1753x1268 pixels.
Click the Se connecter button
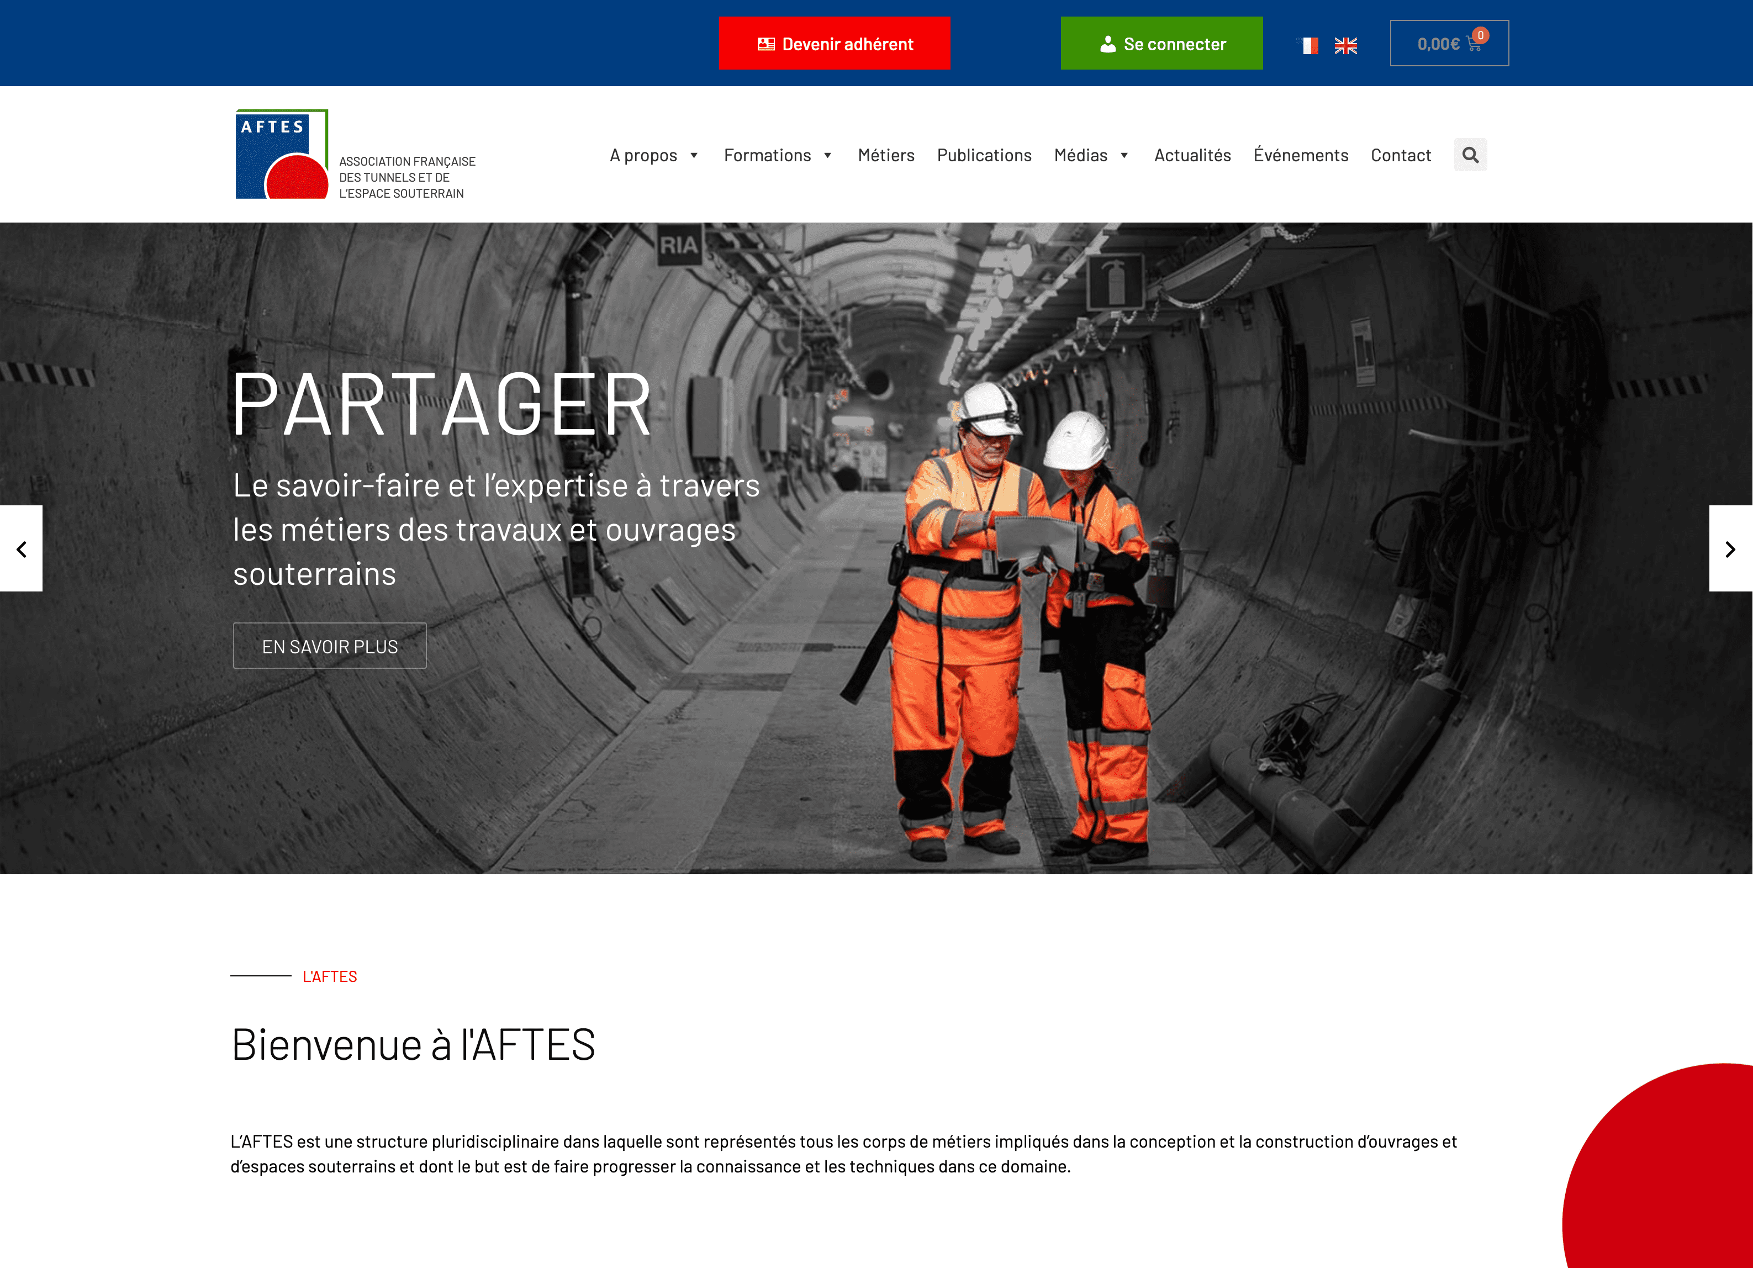point(1161,43)
